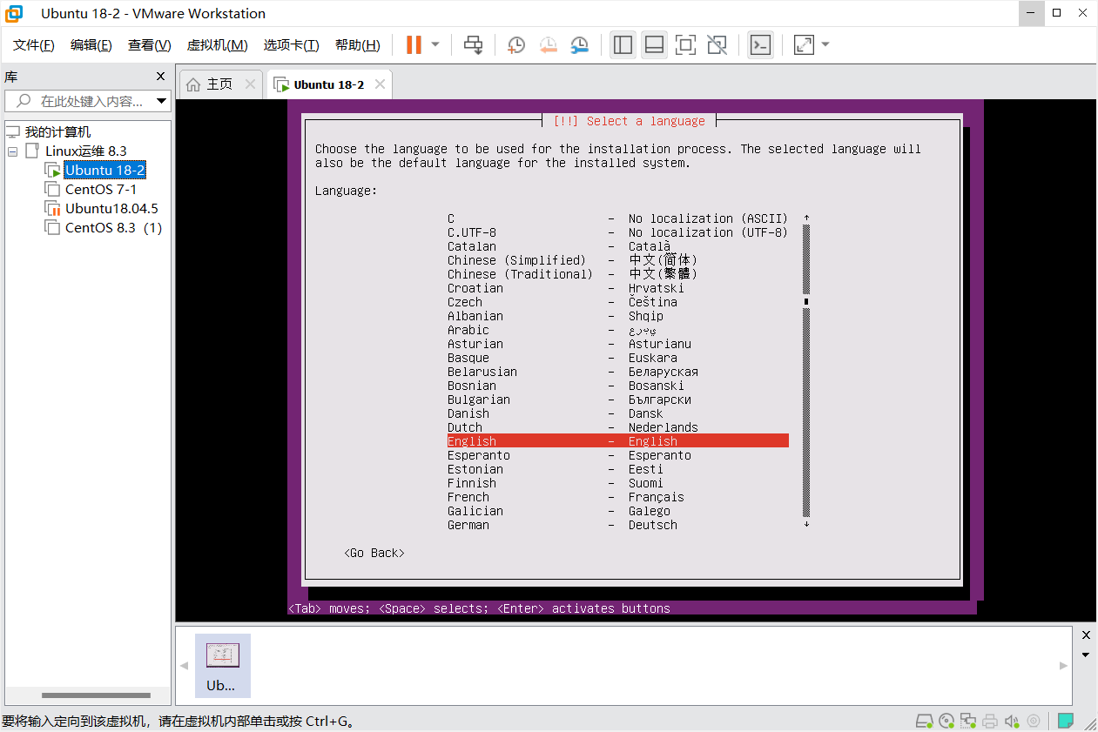
Task: Click the Unity mode toolbar icon
Action: tap(717, 45)
